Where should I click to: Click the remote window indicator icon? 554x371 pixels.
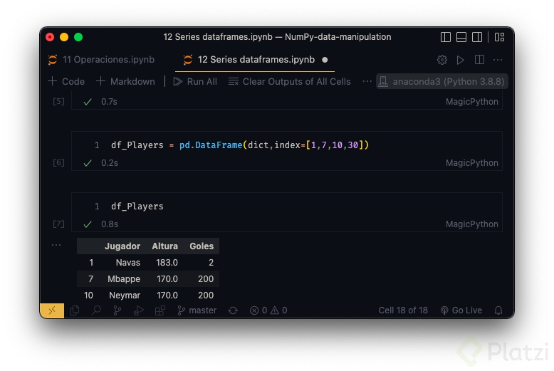pyautogui.click(x=52, y=310)
